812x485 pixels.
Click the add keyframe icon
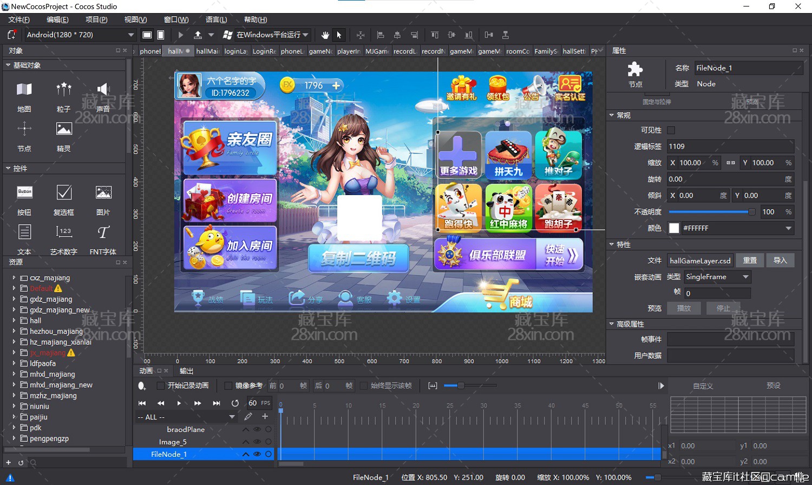pos(142,386)
